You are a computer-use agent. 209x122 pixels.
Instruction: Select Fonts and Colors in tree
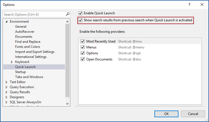coord(27,47)
